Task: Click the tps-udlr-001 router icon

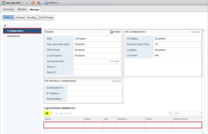Action: tap(4, 3)
